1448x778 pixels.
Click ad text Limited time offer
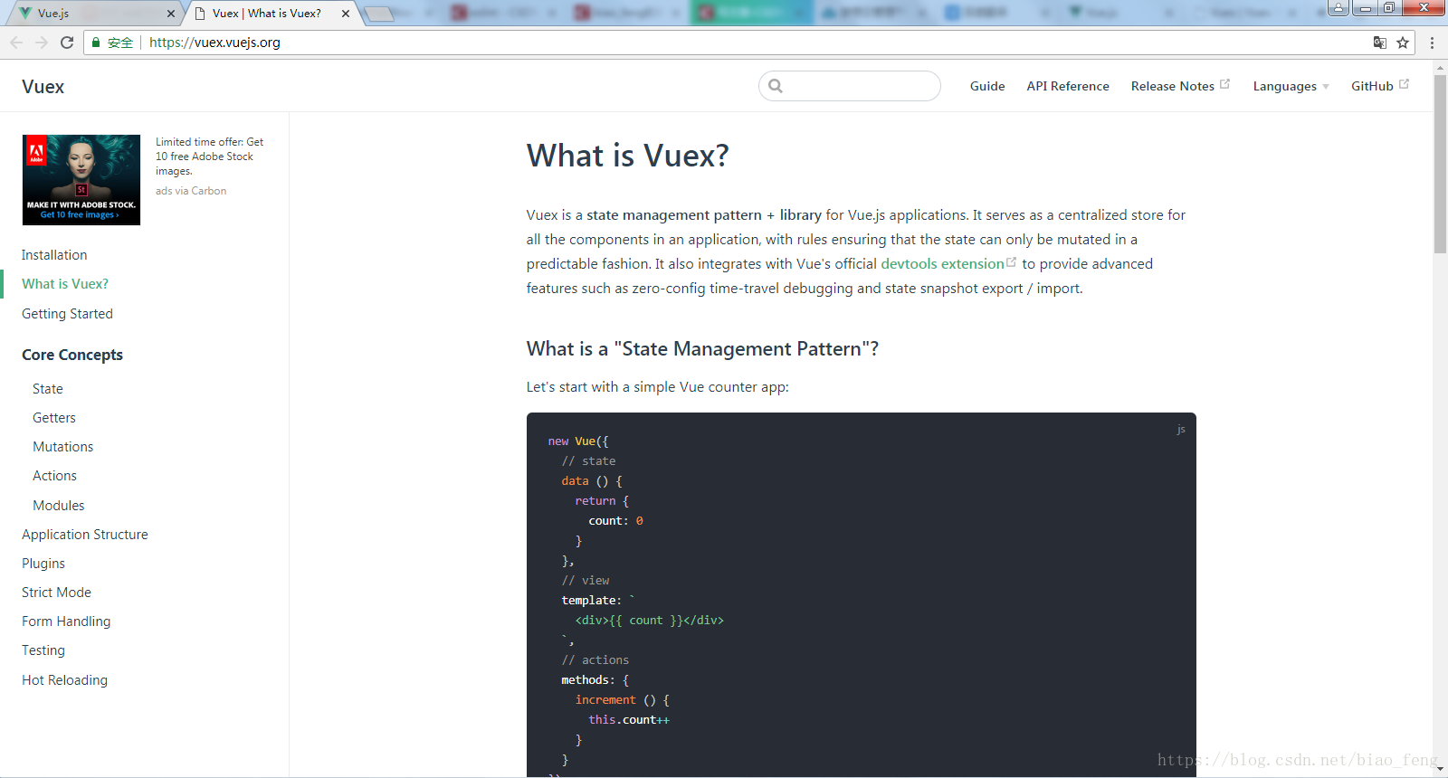click(209, 157)
